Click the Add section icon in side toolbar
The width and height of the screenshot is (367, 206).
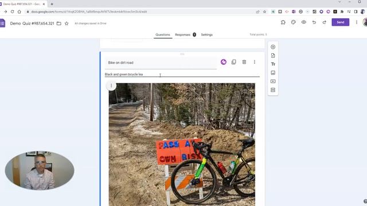tap(273, 90)
